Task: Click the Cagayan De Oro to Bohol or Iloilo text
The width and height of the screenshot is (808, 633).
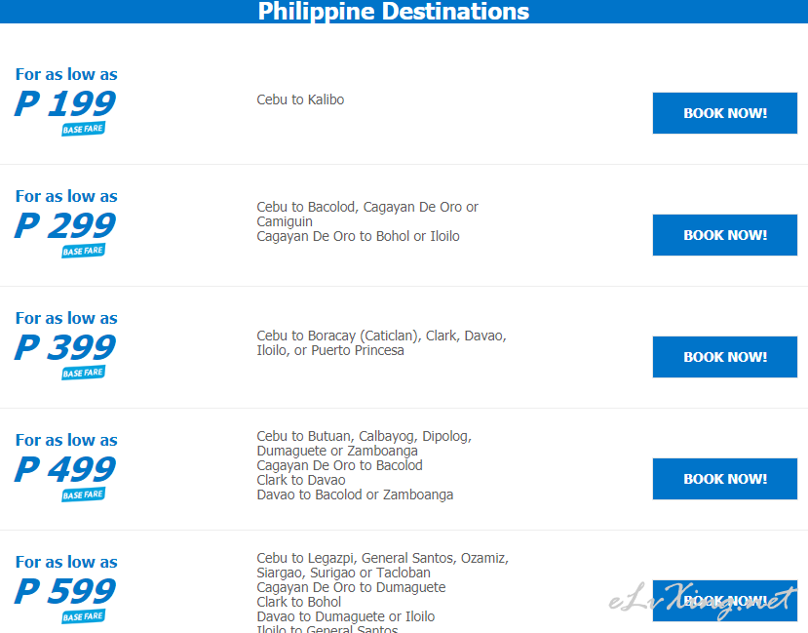Action: 358,236
